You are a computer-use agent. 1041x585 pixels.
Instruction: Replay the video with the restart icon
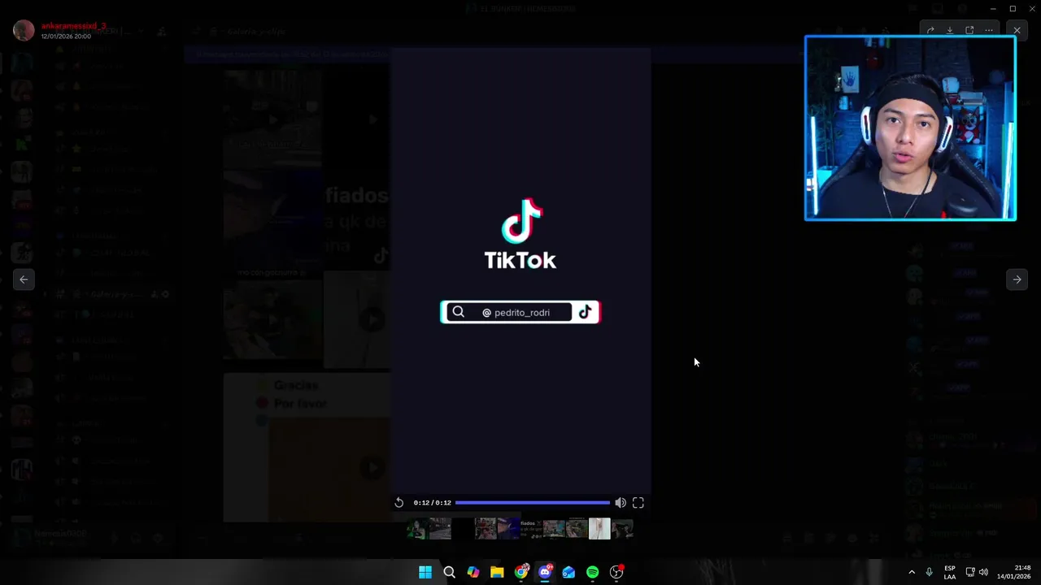(399, 503)
